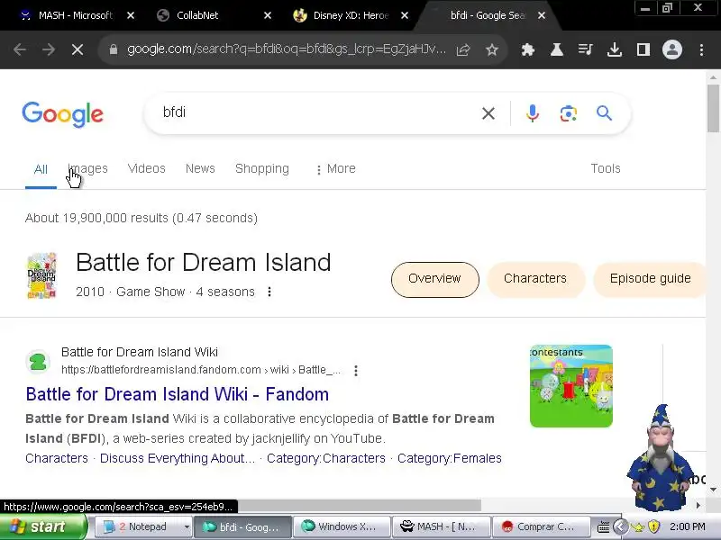This screenshot has height=540, width=721.
Task: Open the Category:Characters sitelink
Action: 326,458
